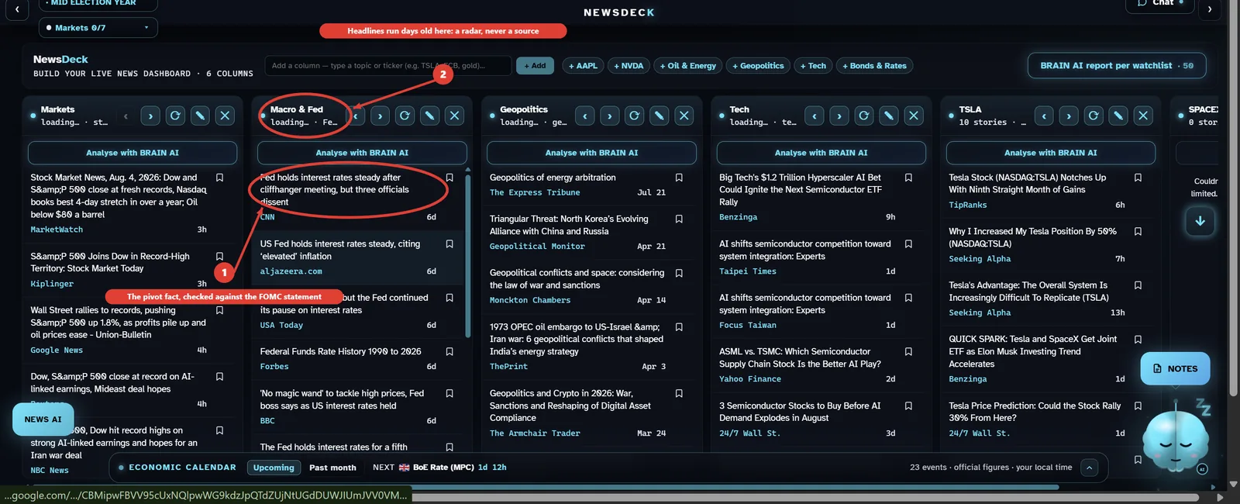Add the Oil & Energy quick column
This screenshot has height=504, width=1240.
tap(688, 66)
